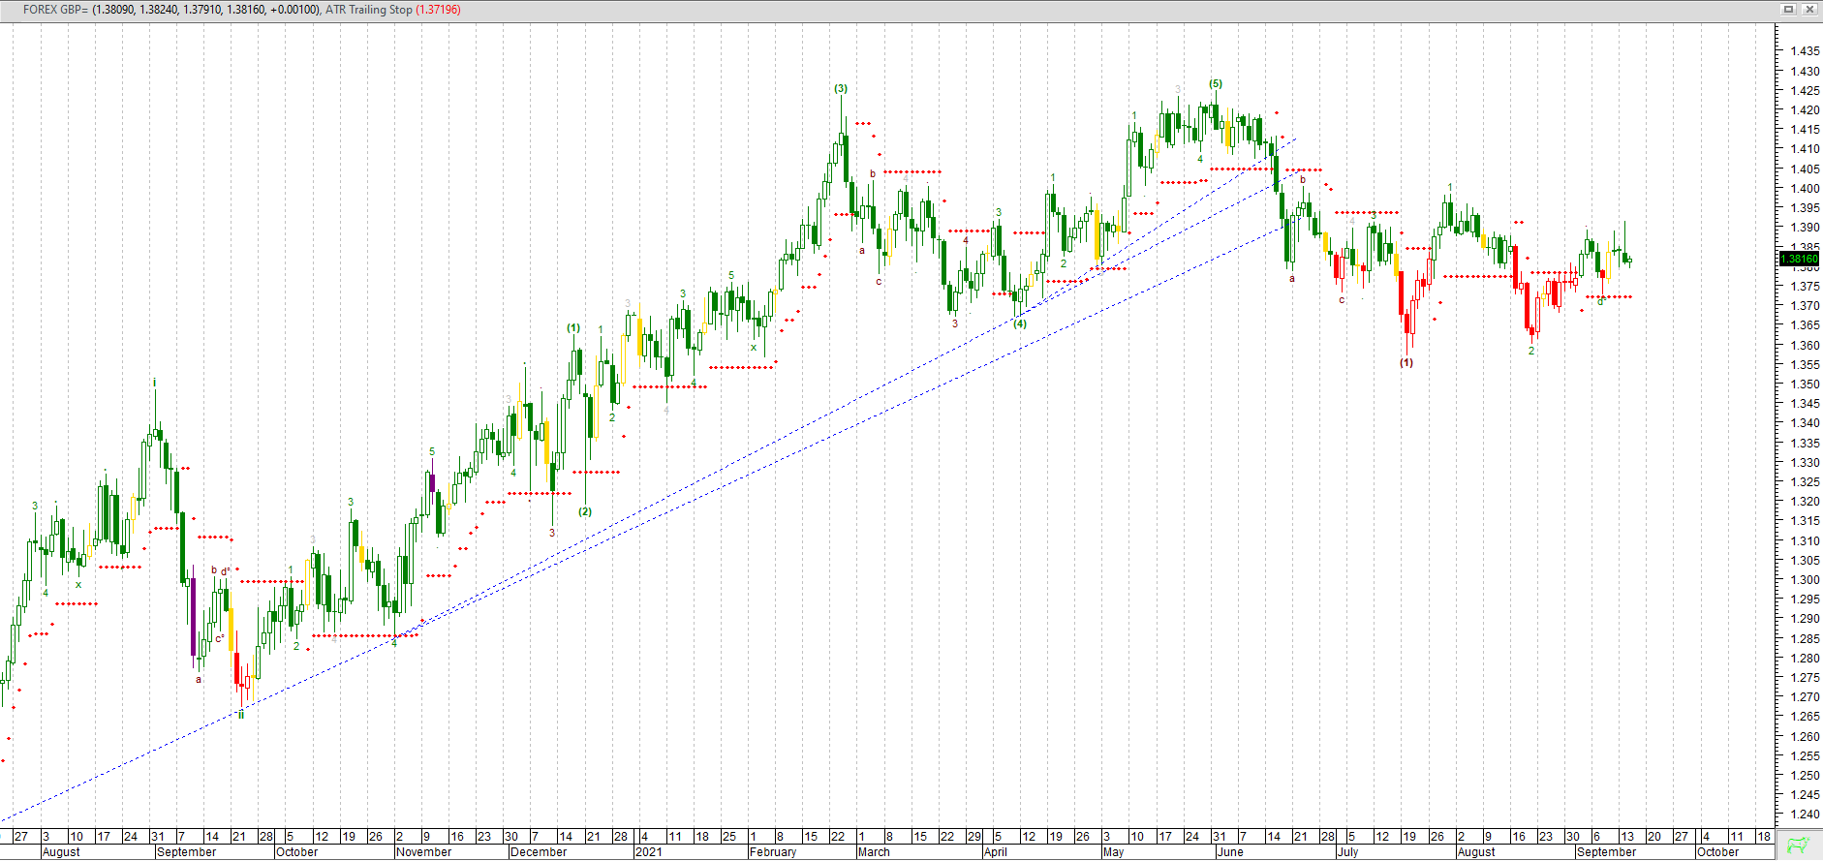Close the GBP chart window
This screenshot has height=861, width=1823.
tap(1809, 9)
